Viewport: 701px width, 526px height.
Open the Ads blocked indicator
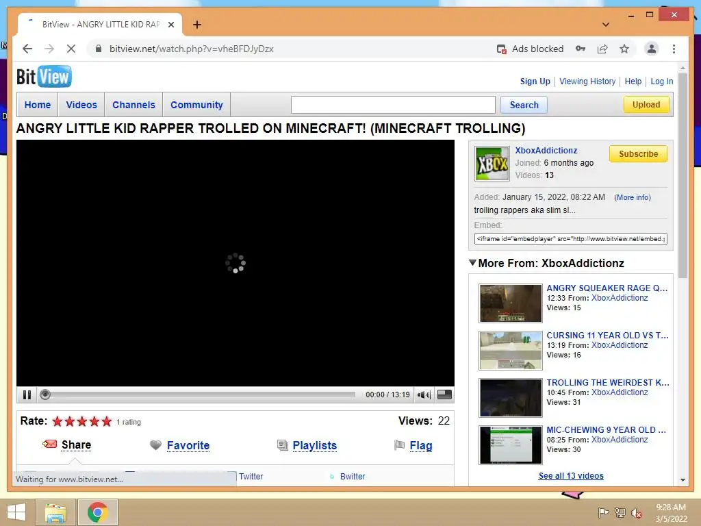pos(531,49)
